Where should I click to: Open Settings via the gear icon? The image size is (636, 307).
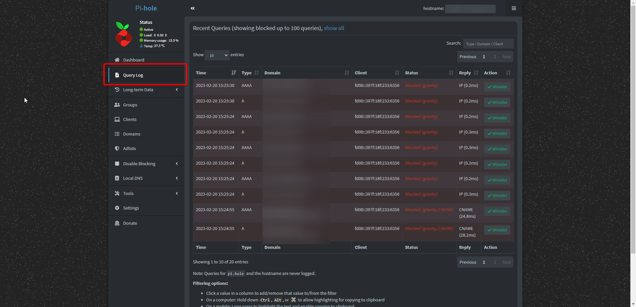117,208
